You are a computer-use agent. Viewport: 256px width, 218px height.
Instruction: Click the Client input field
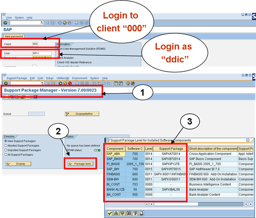35,44
